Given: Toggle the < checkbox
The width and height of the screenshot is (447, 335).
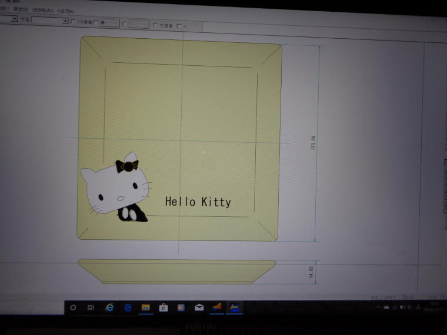Looking at the screenshot, I should tap(179, 26).
